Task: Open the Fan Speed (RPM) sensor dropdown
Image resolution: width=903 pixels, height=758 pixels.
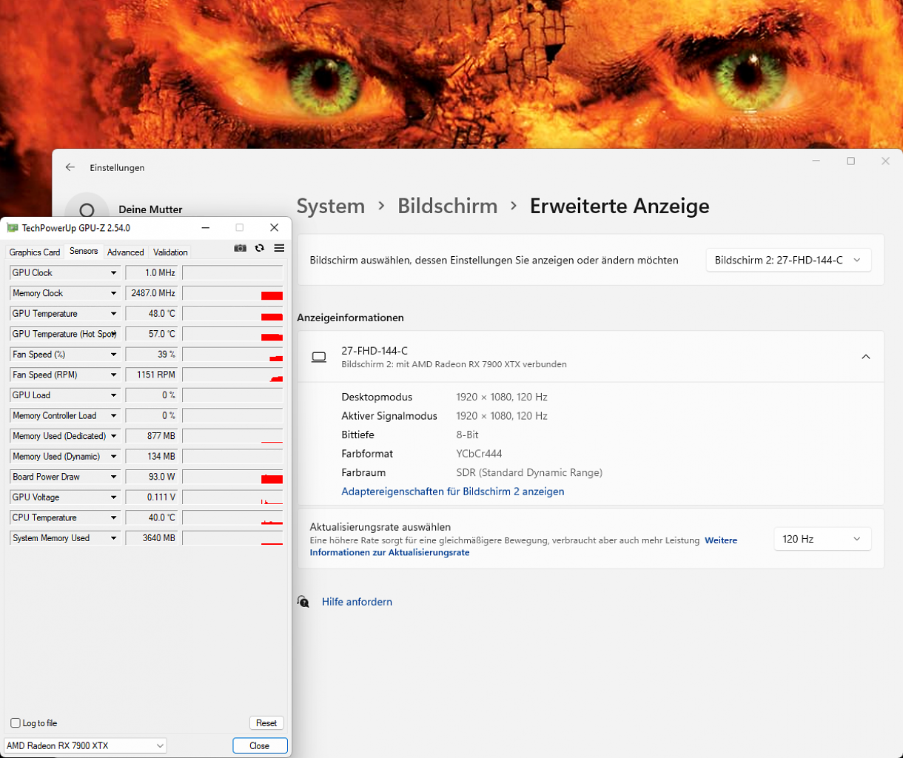Action: click(114, 375)
